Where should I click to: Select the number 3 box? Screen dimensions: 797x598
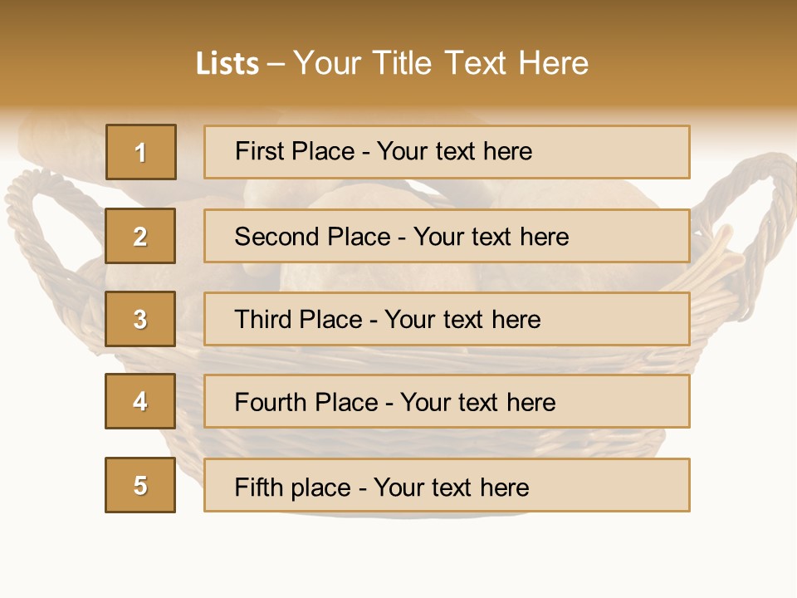coord(140,319)
